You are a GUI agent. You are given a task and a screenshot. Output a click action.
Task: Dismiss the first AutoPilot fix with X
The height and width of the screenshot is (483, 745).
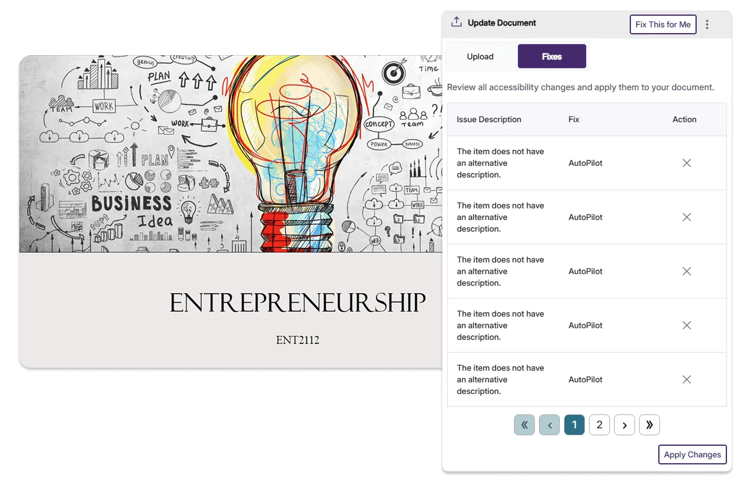coord(687,163)
